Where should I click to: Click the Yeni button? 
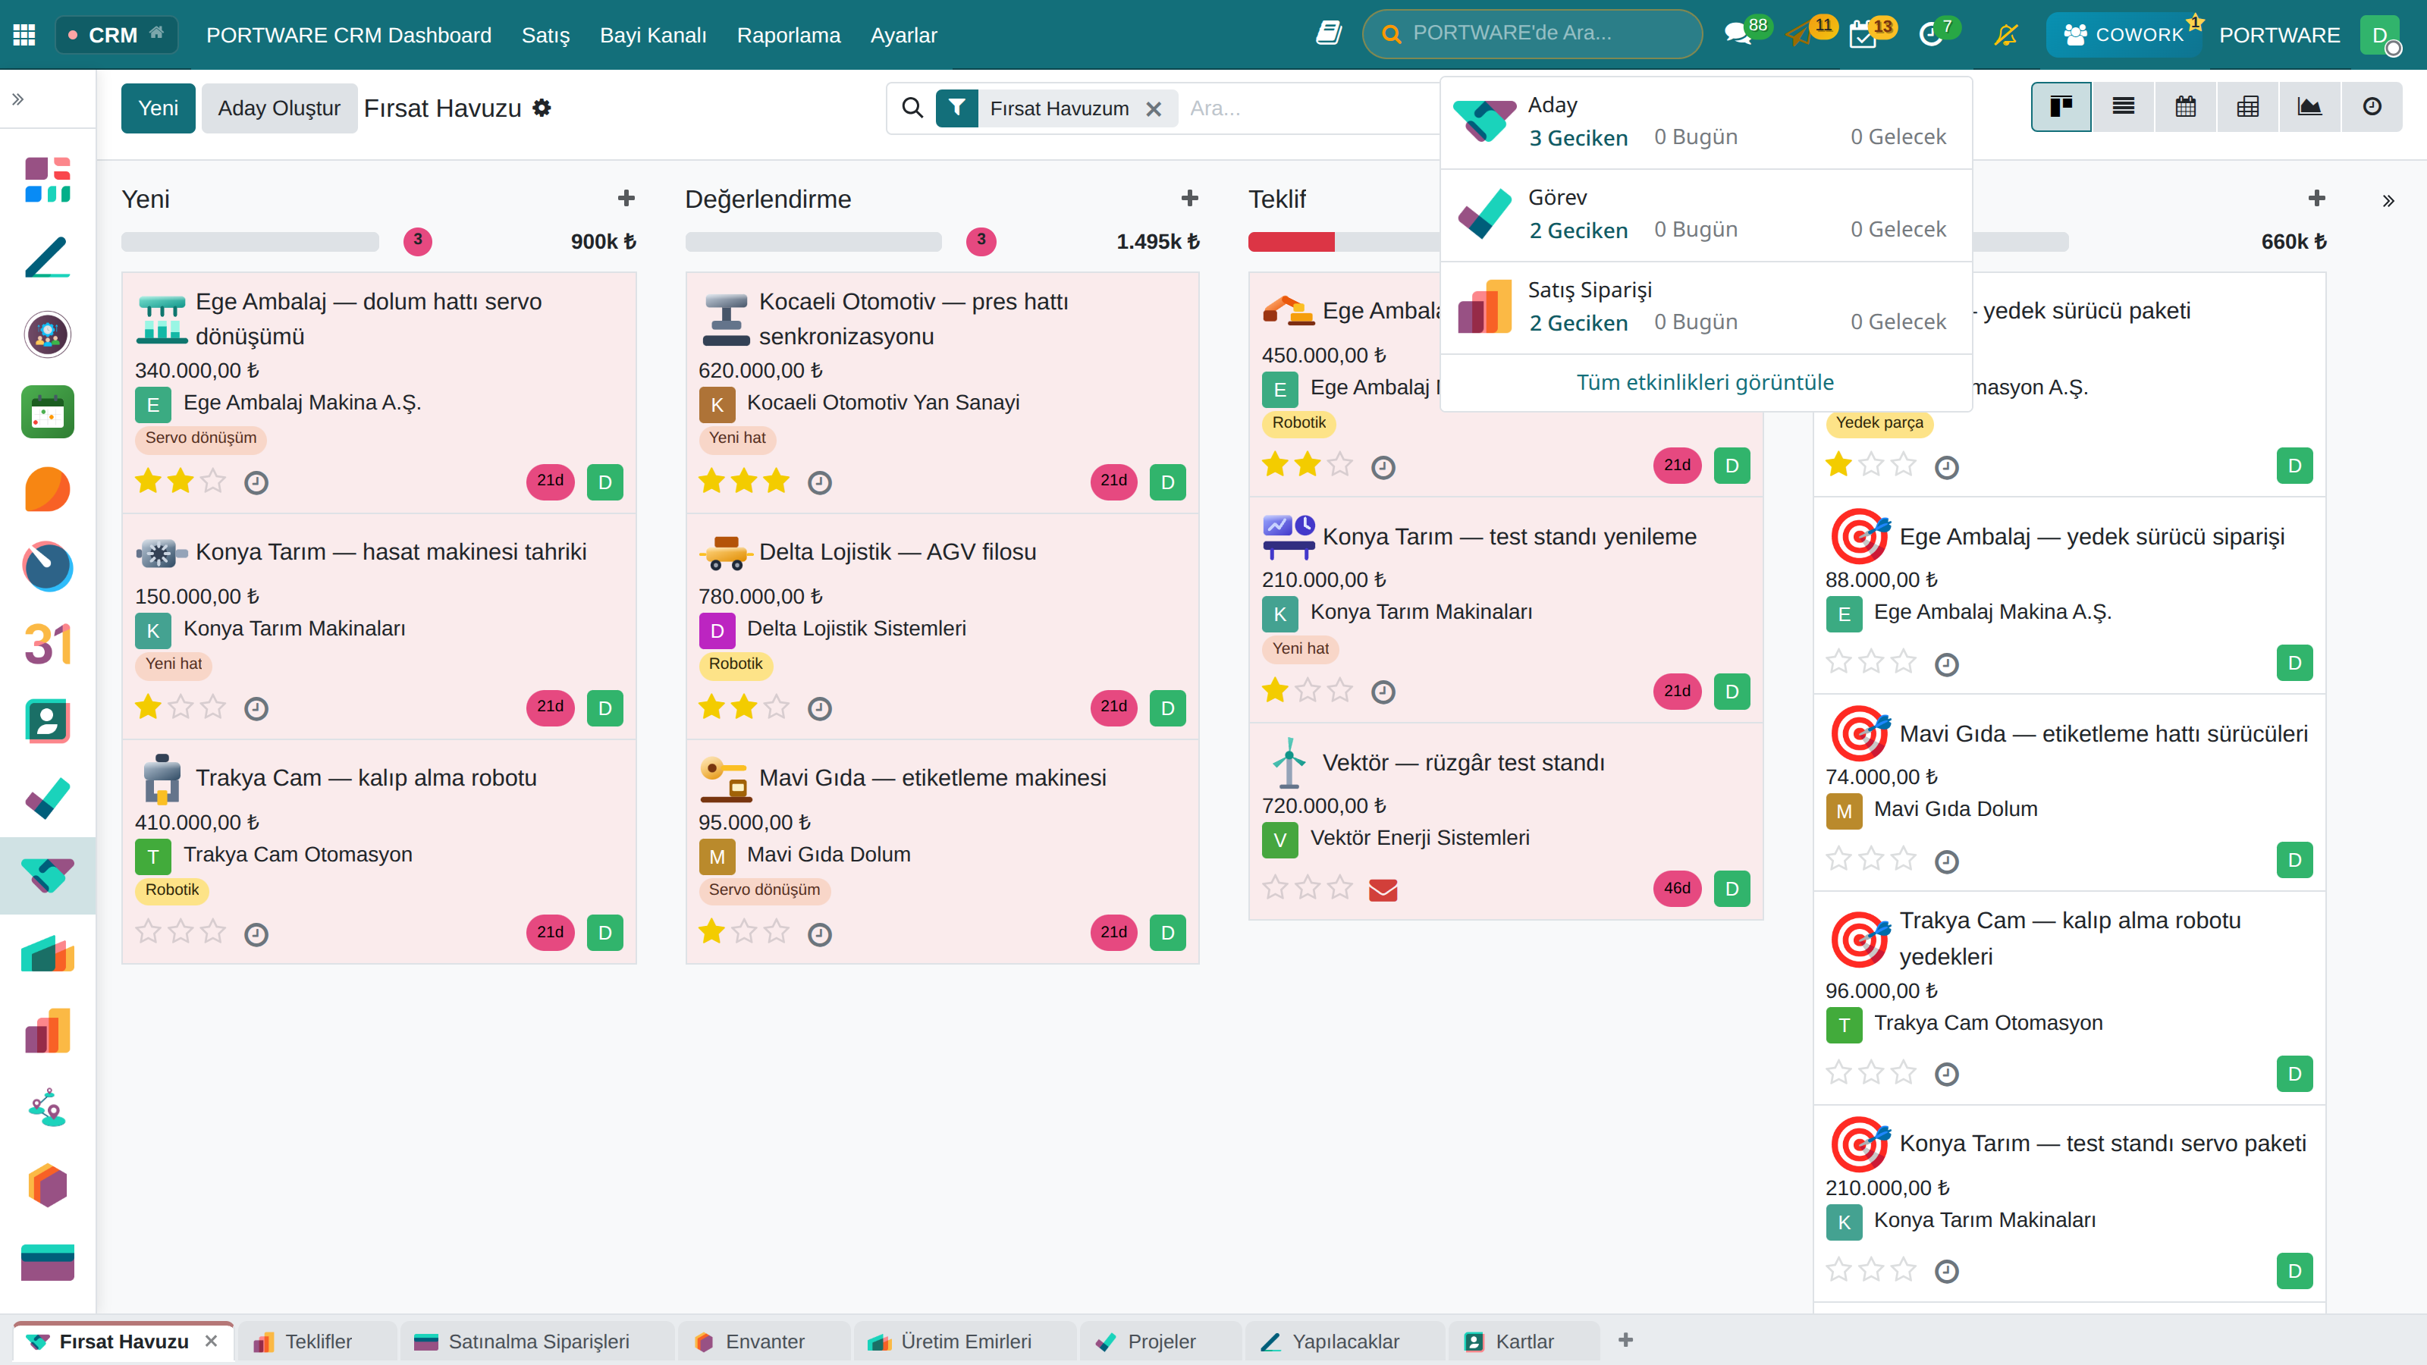(x=159, y=108)
